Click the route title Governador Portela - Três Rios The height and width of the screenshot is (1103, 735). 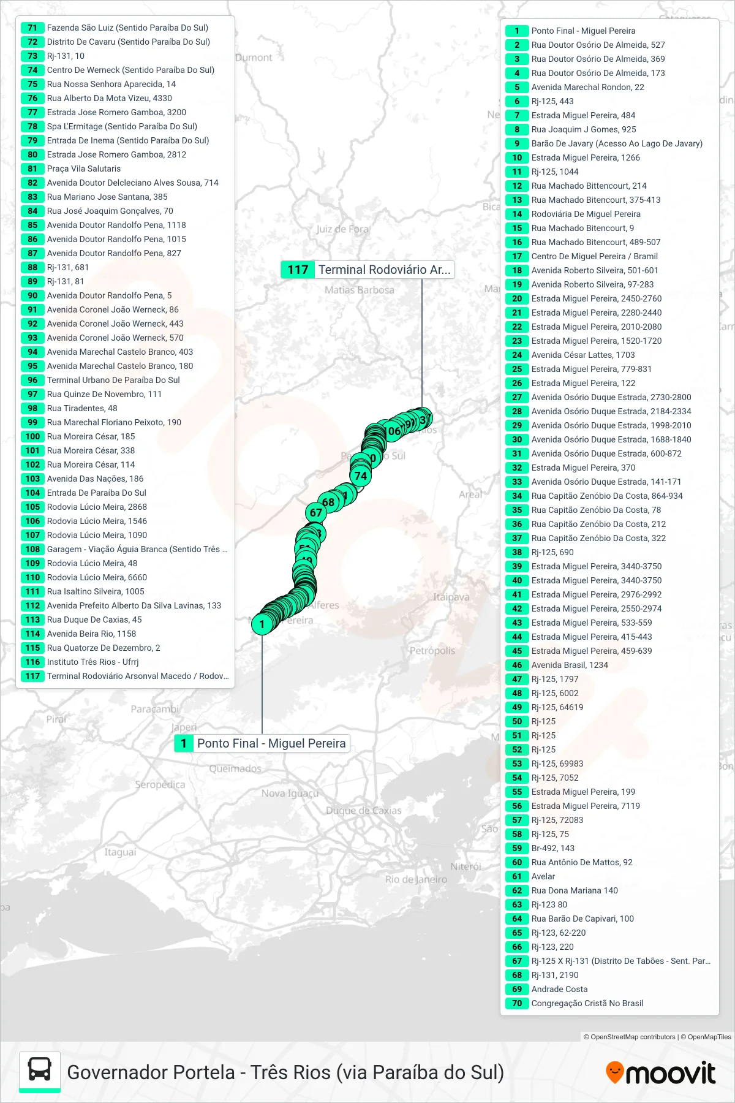[285, 1072]
